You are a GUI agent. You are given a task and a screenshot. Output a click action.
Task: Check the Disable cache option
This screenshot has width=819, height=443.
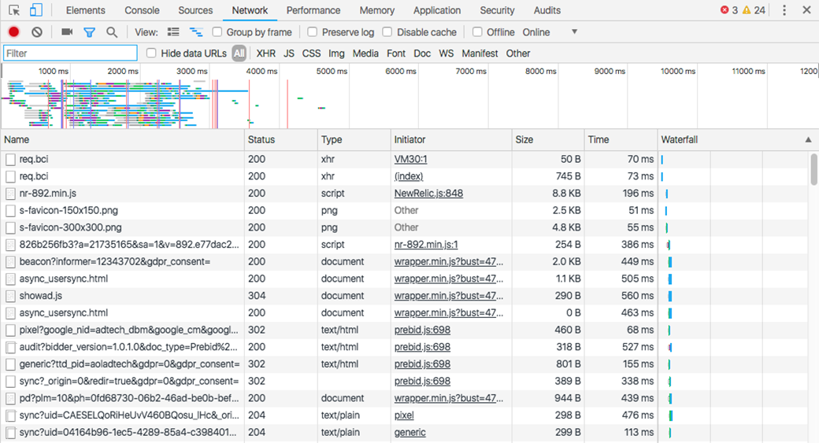[387, 32]
